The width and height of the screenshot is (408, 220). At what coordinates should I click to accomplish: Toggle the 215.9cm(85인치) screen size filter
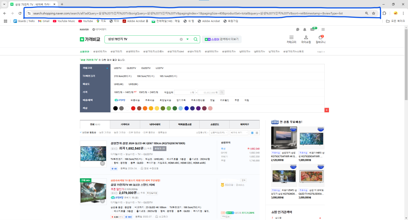tap(122, 76)
